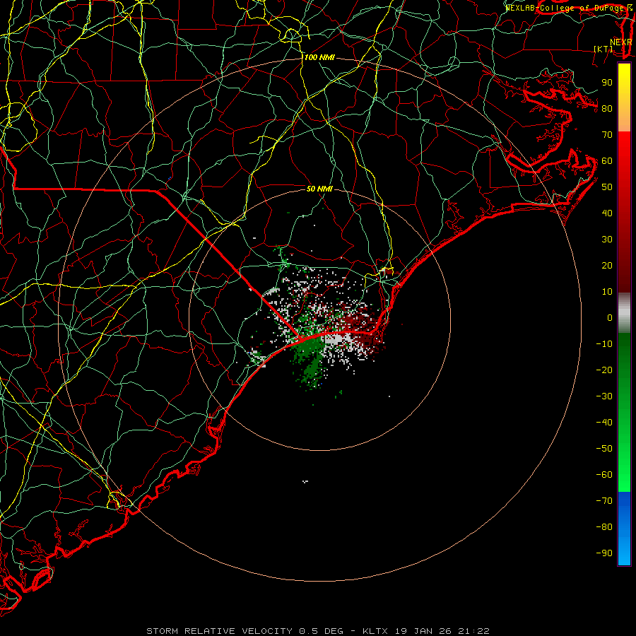Click the -10 value on the velocity scale
Image resolution: width=636 pixels, height=636 pixels.
click(x=604, y=344)
